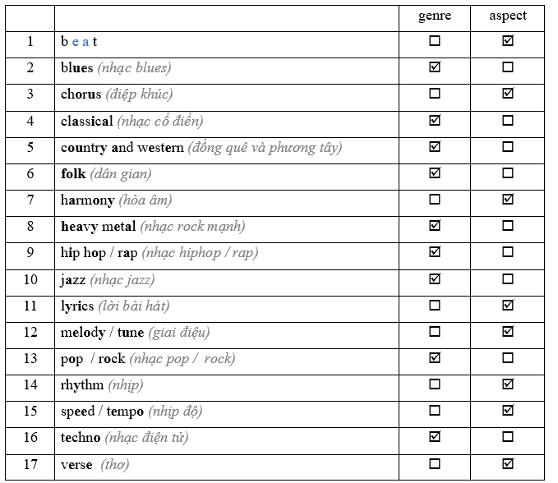Untick genre for heavy metal
The width and height of the screenshot is (558, 483).
point(435,226)
